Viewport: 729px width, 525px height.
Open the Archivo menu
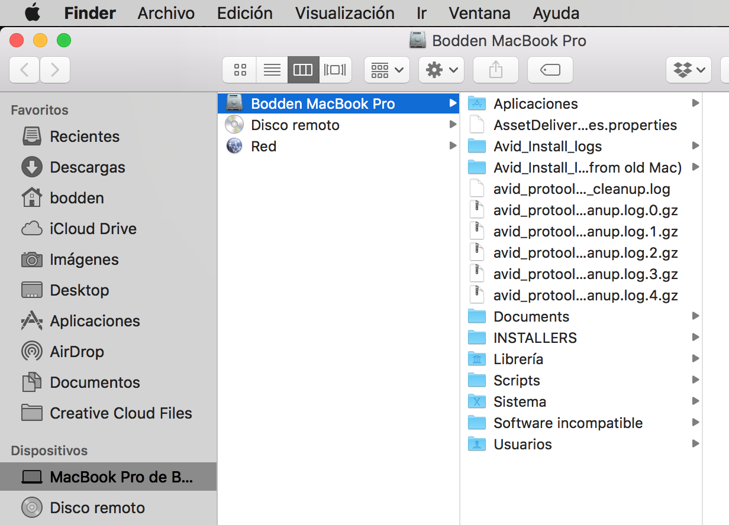[166, 12]
